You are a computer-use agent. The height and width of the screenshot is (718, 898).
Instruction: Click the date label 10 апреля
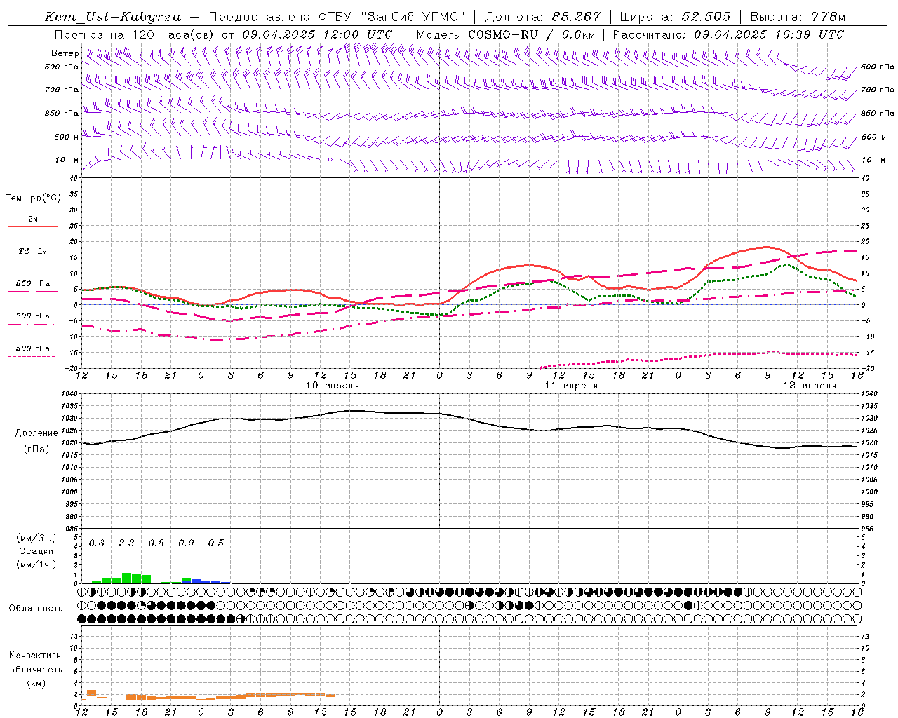tap(333, 386)
